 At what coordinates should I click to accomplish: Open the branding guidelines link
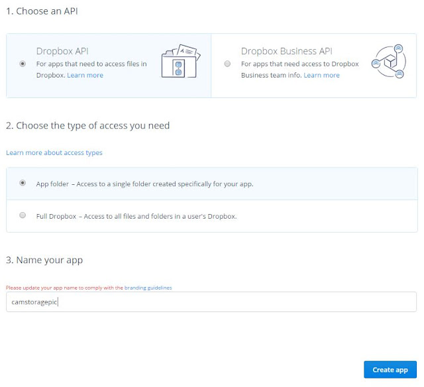point(148,288)
